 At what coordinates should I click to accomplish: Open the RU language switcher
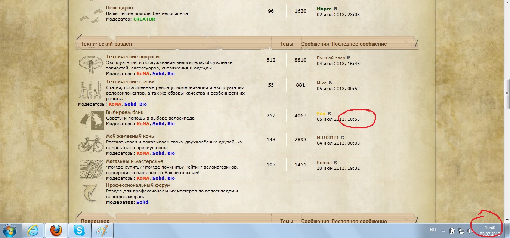[433, 230]
